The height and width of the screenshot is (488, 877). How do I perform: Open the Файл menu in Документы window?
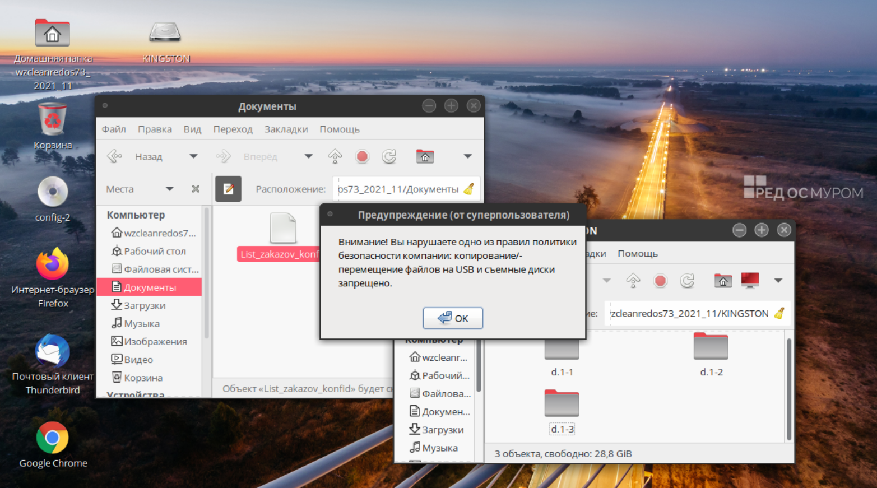tap(114, 129)
